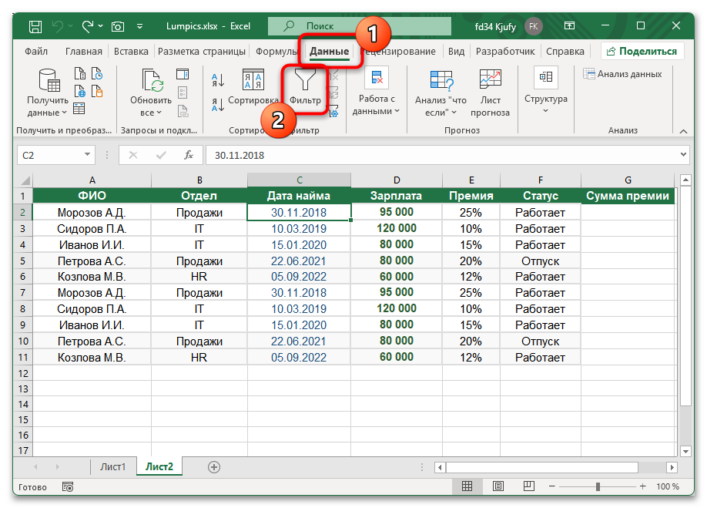The image size is (707, 508).
Task: Click the insert function fx icon
Action: (188, 155)
